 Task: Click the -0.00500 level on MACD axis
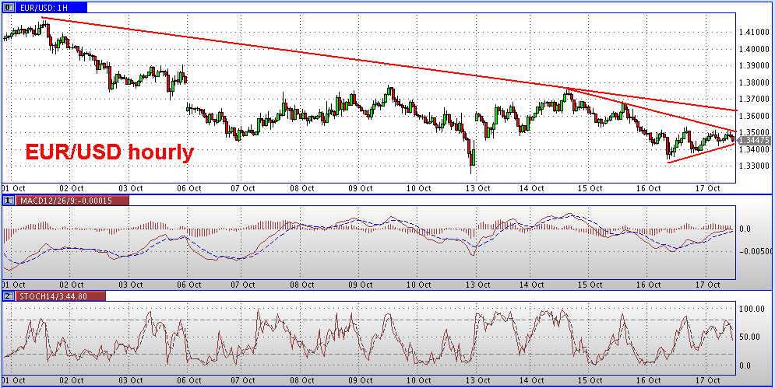[x=757, y=251]
